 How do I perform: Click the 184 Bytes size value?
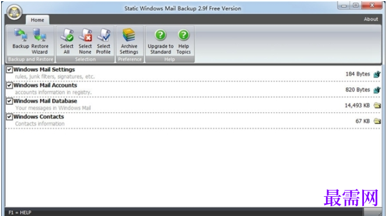(x=358, y=74)
